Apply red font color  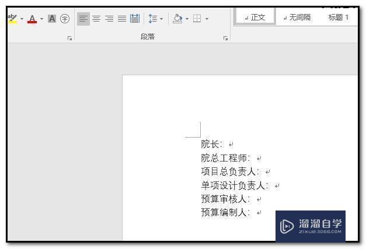(x=32, y=19)
